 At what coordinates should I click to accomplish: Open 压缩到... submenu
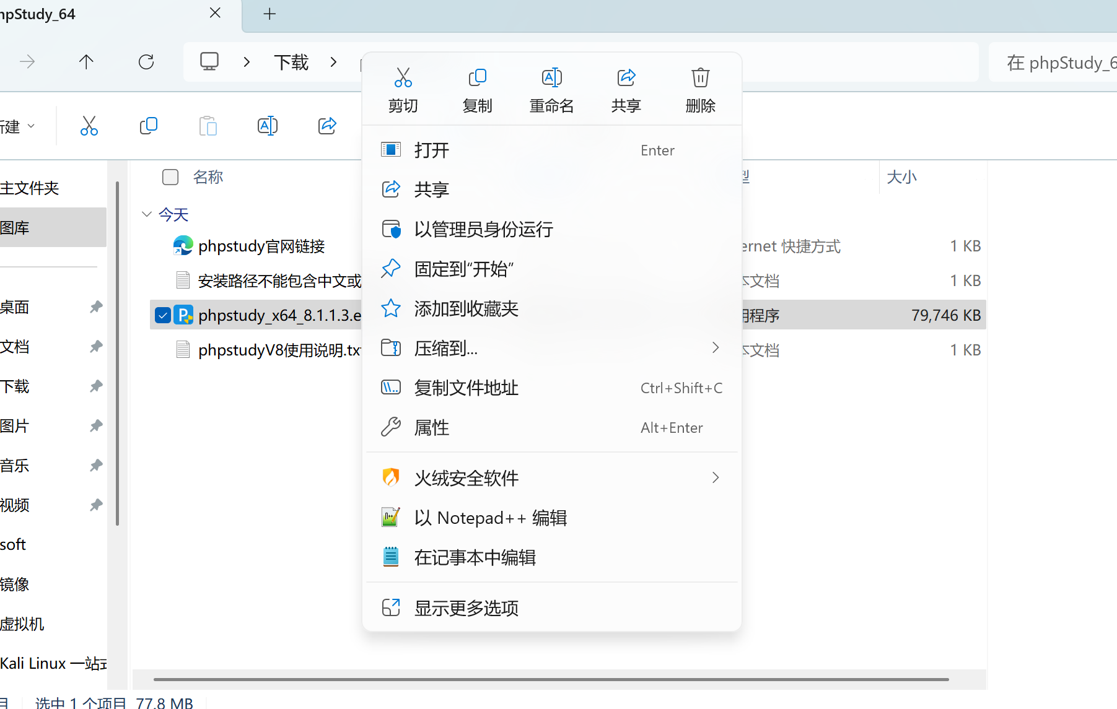pyautogui.click(x=552, y=348)
